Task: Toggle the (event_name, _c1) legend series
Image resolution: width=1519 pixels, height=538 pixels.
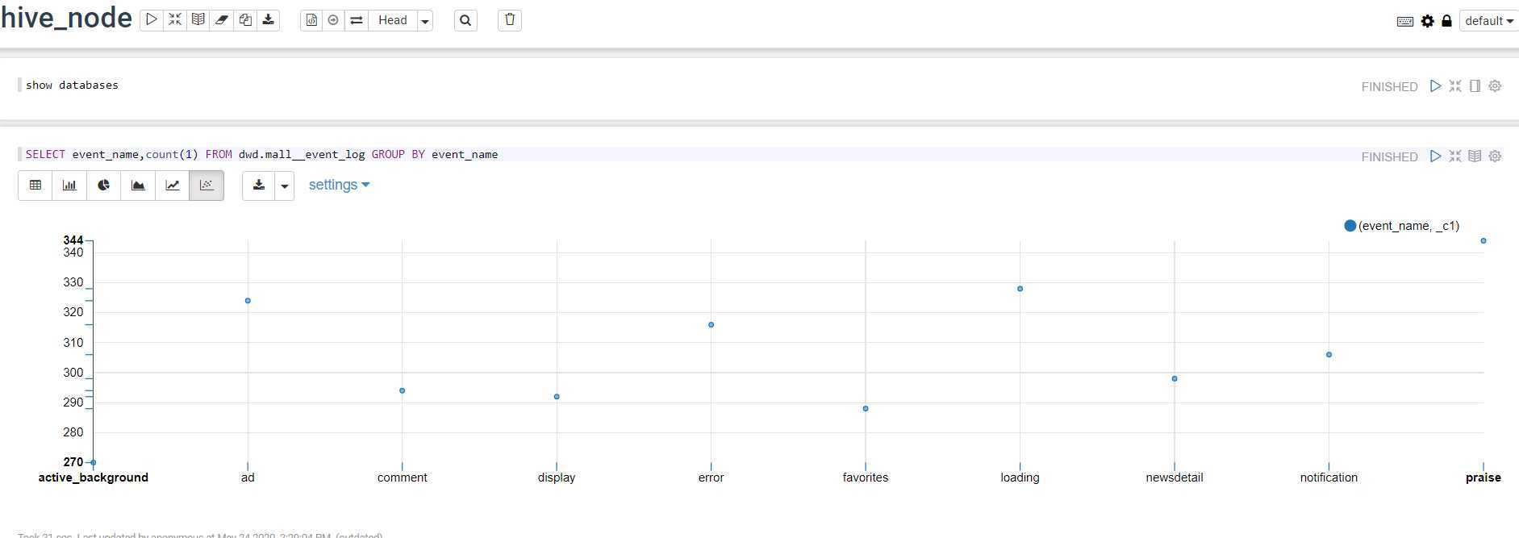Action: 1402,226
